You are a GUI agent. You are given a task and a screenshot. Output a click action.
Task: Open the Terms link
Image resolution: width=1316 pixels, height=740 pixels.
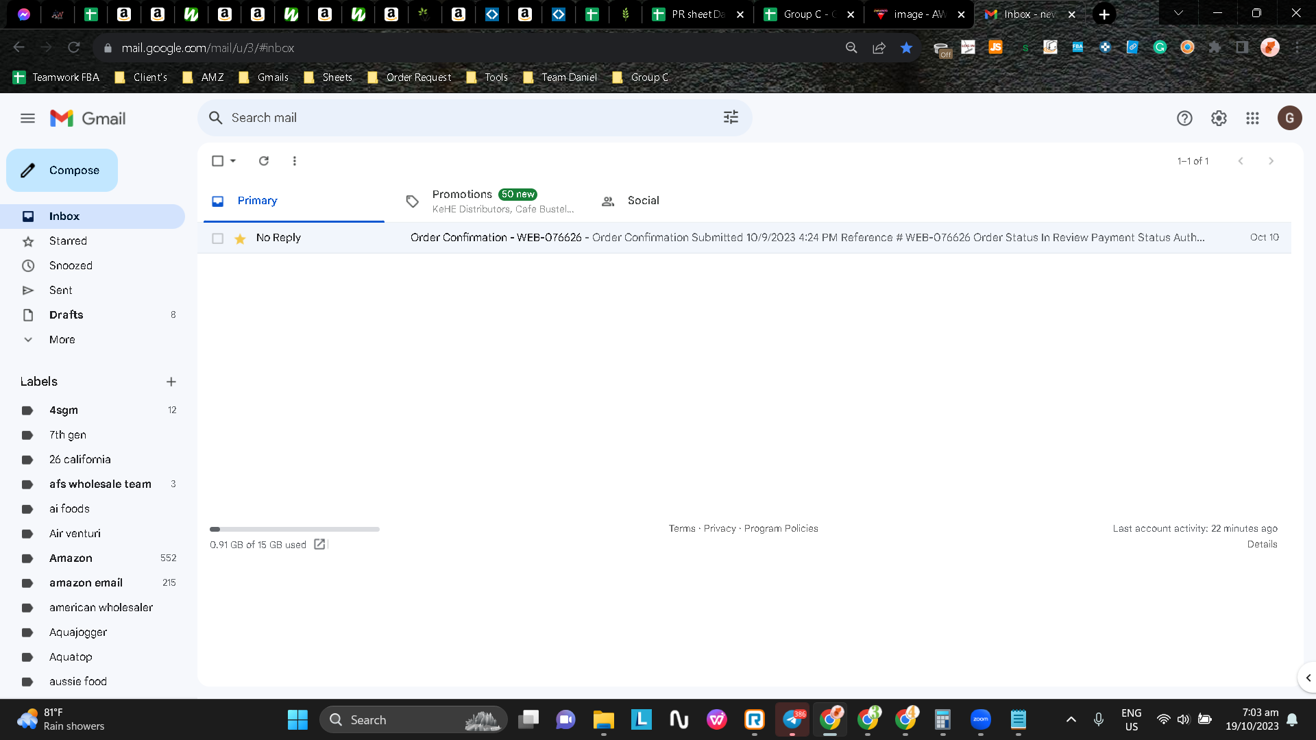[682, 528]
